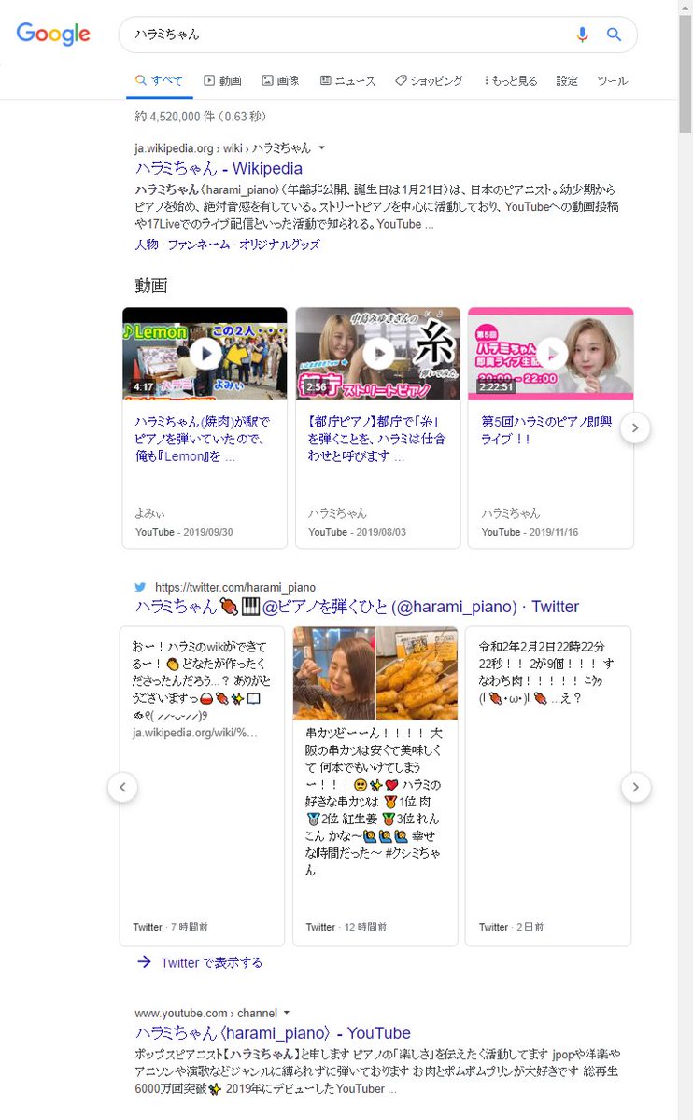Screen dimensions: 693x1120
Task: Expand dropdown arrow beside ja.wikipedia.org breadcrumb
Action: coord(321,147)
